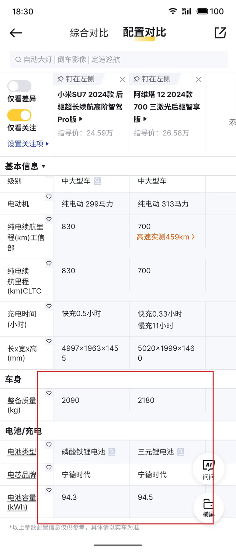Enable the 仅看差异 toggle
The width and height of the screenshot is (236, 553).
click(19, 86)
